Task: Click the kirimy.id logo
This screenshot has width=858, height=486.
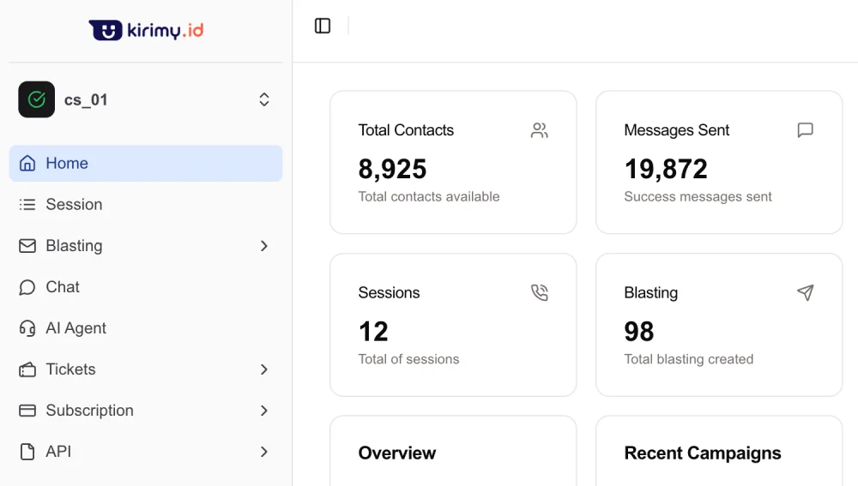Action: tap(146, 30)
